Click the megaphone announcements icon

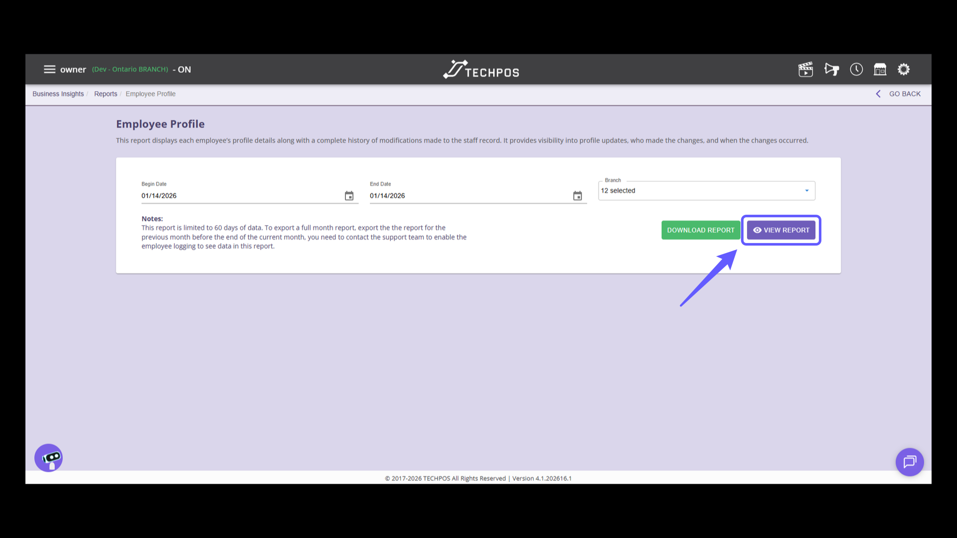831,69
